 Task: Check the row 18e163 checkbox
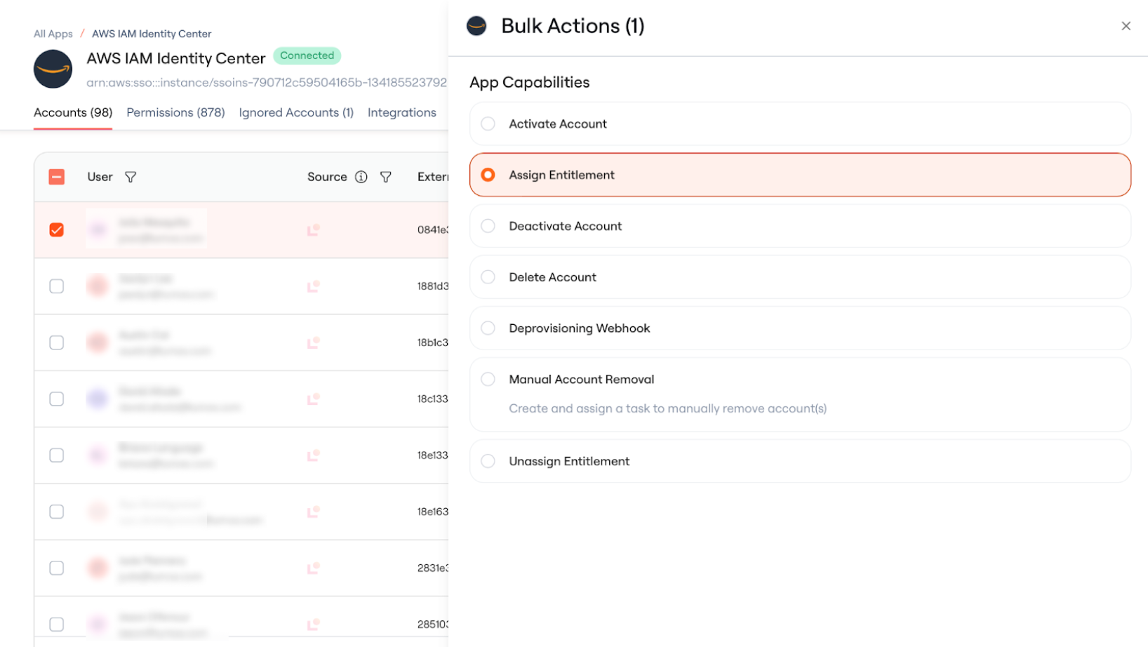[x=57, y=512]
